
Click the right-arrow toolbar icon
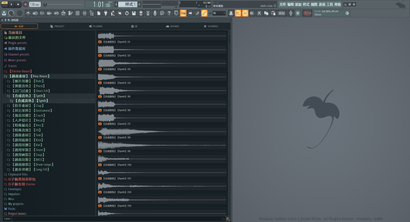190,13
